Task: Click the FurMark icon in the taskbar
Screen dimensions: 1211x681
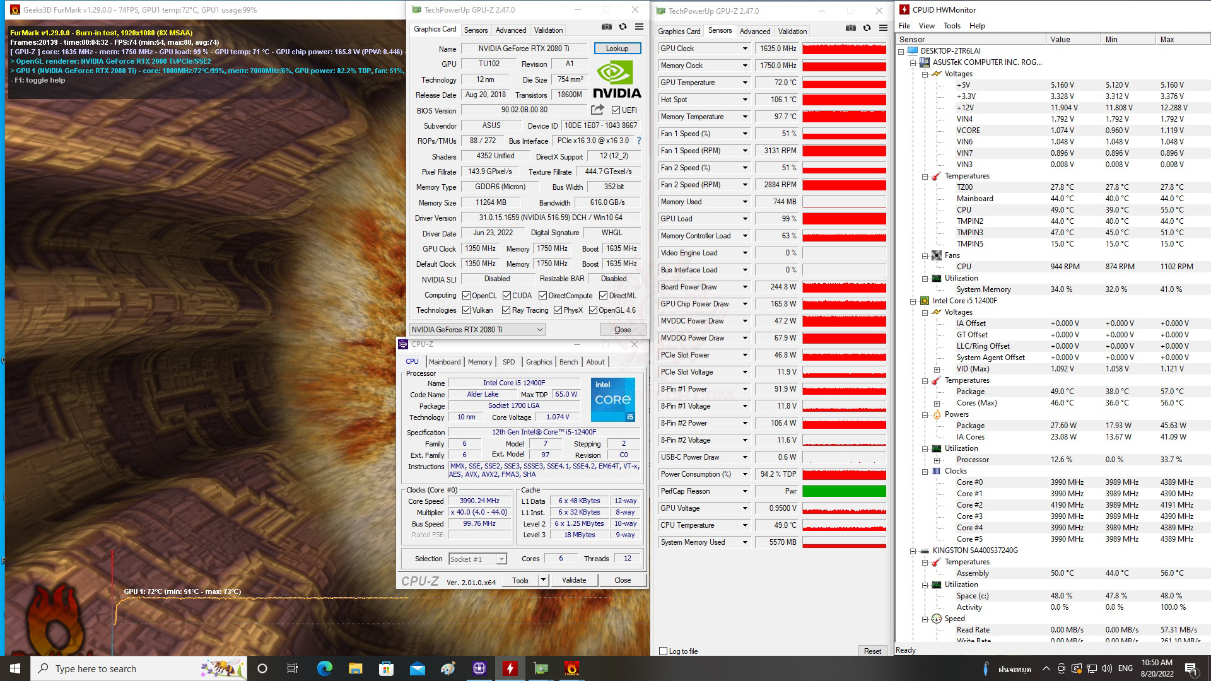Action: coord(571,668)
